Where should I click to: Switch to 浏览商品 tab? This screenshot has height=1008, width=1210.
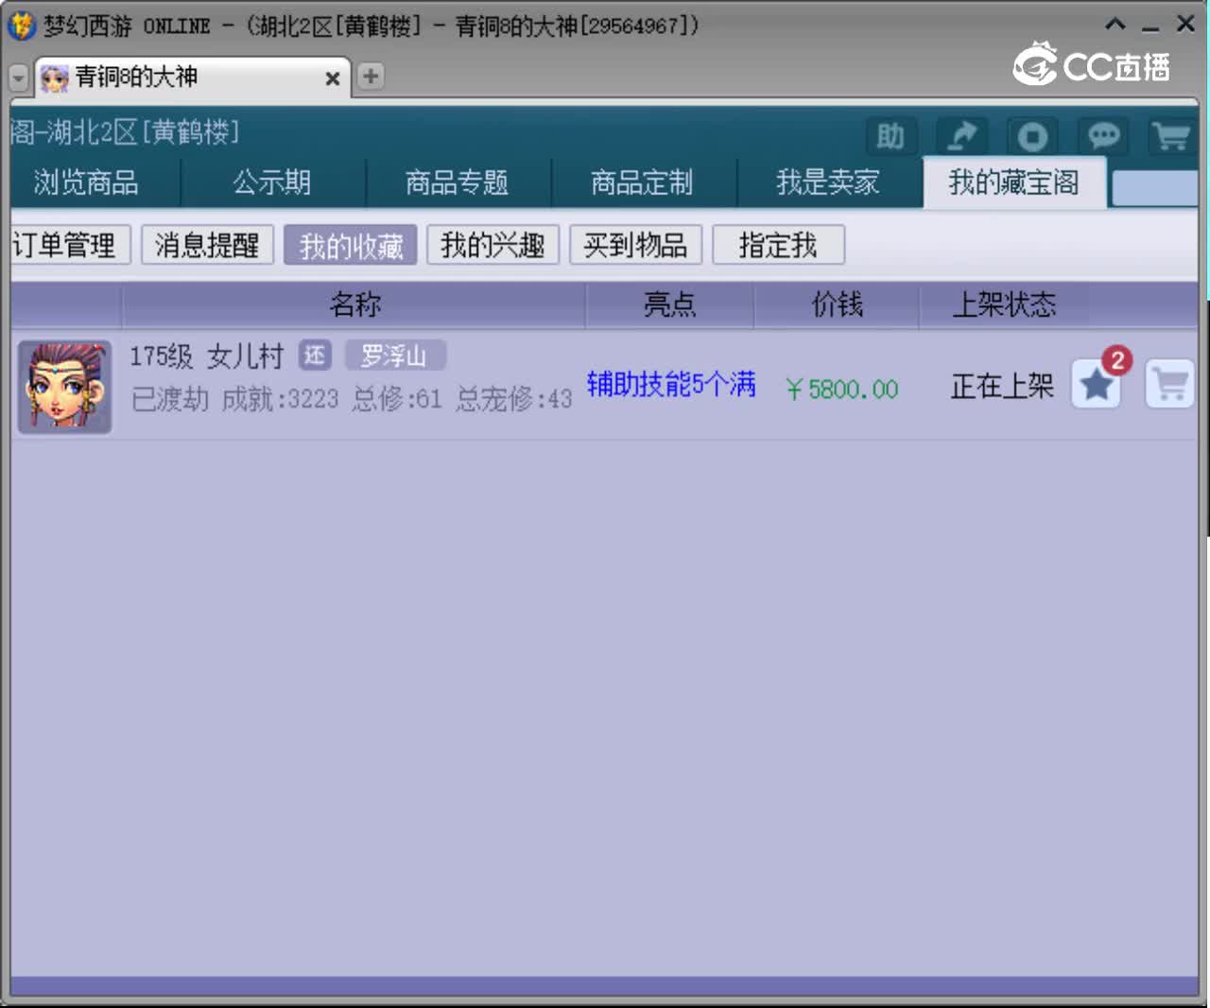coord(86,182)
